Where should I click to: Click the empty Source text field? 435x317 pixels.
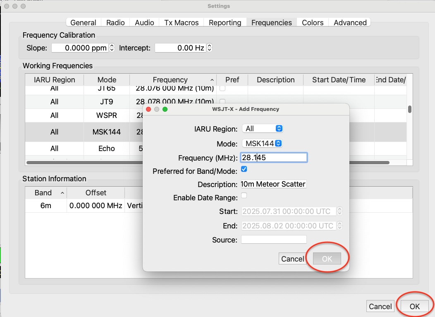[x=274, y=240]
